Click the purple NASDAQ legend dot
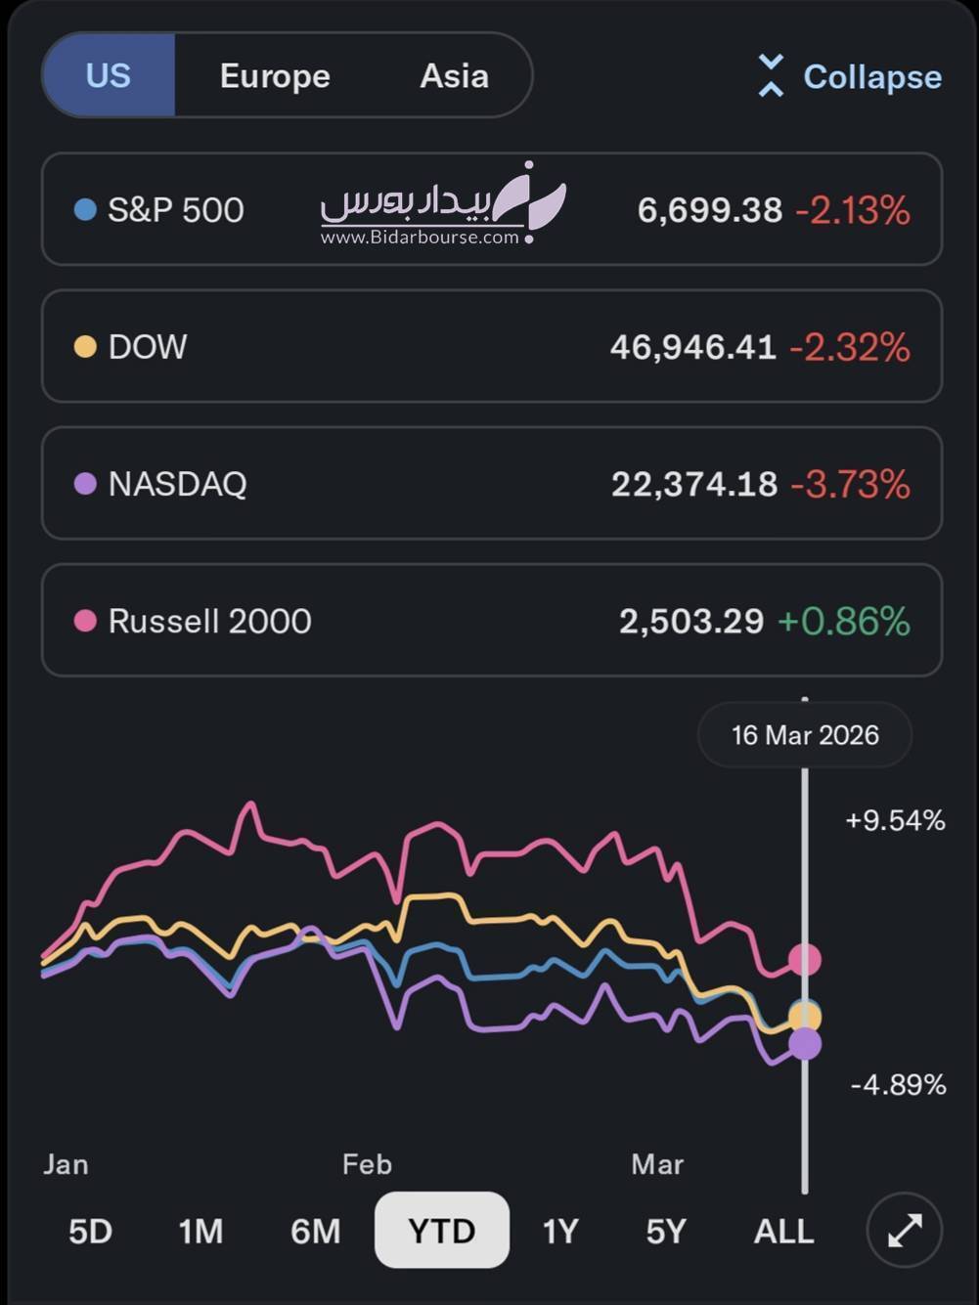 pos(85,483)
